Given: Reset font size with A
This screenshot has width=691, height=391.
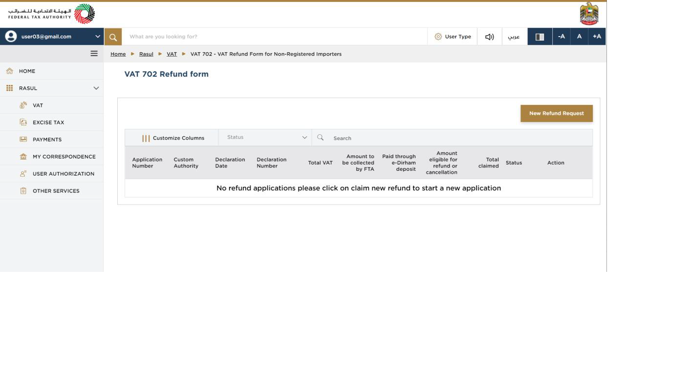Looking at the screenshot, I should 579,37.
